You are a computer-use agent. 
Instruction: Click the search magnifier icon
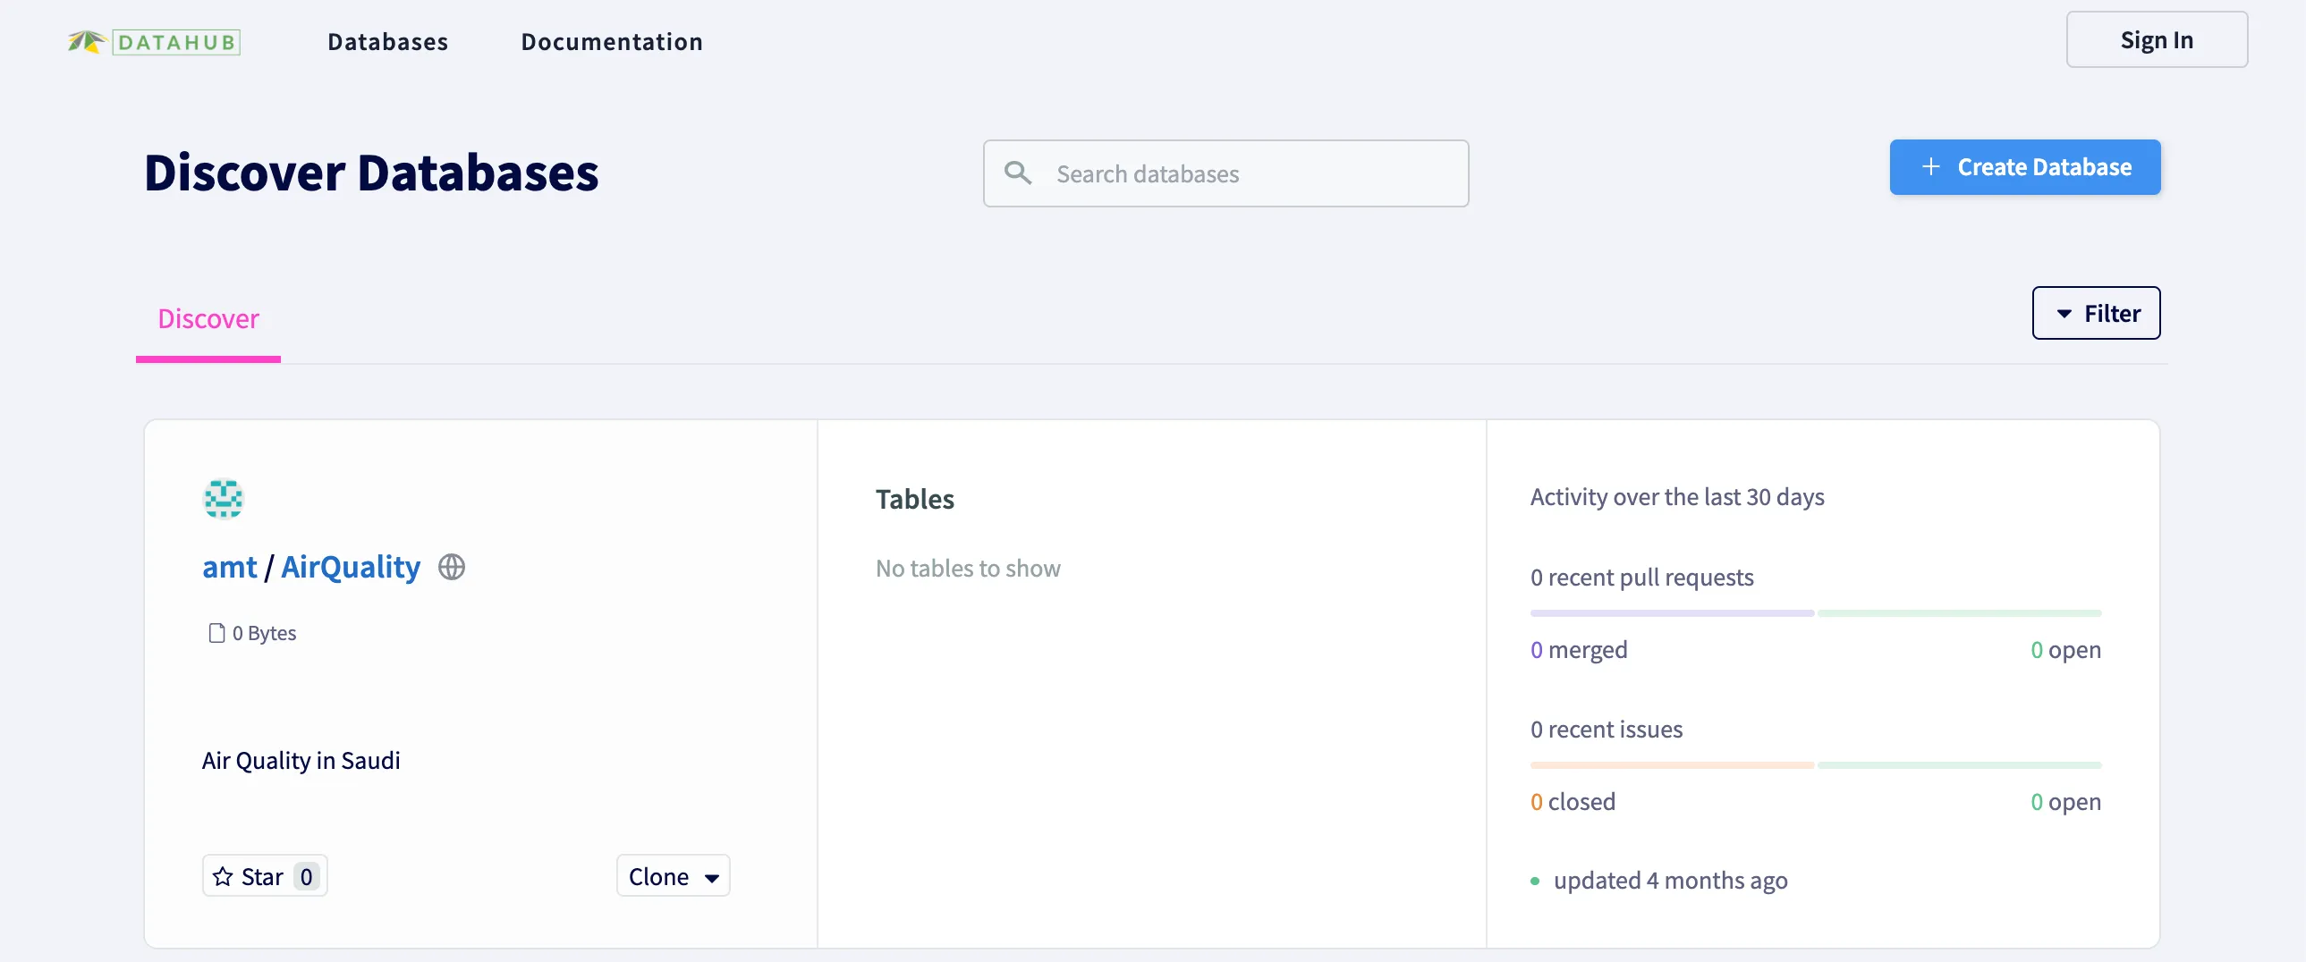(1017, 173)
